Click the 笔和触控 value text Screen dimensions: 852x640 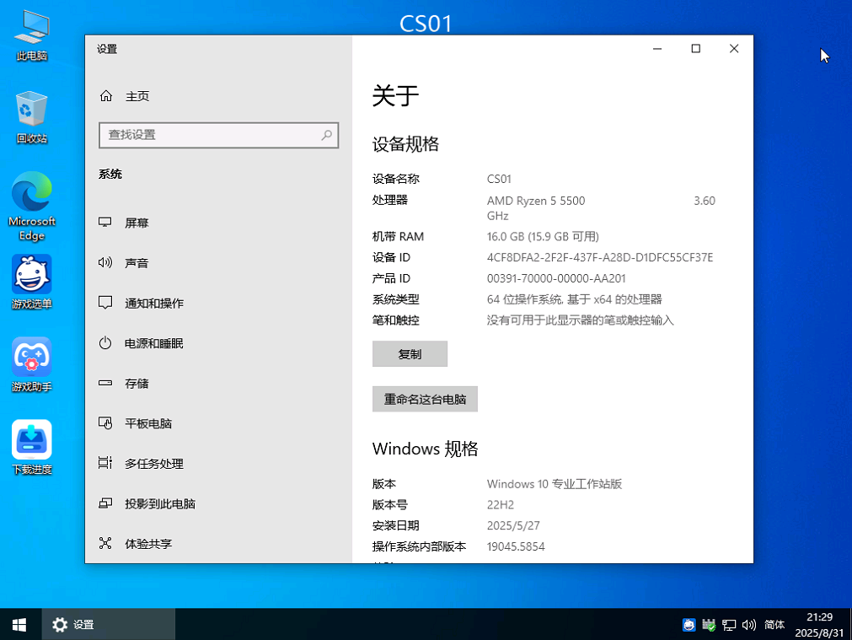(581, 320)
